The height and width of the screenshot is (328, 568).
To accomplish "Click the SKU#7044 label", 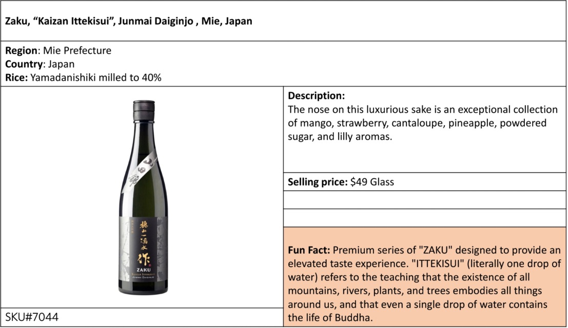I will [32, 317].
